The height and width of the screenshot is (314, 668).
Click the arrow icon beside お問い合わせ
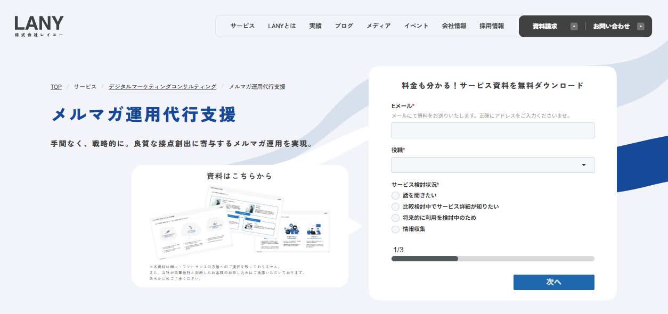click(640, 26)
